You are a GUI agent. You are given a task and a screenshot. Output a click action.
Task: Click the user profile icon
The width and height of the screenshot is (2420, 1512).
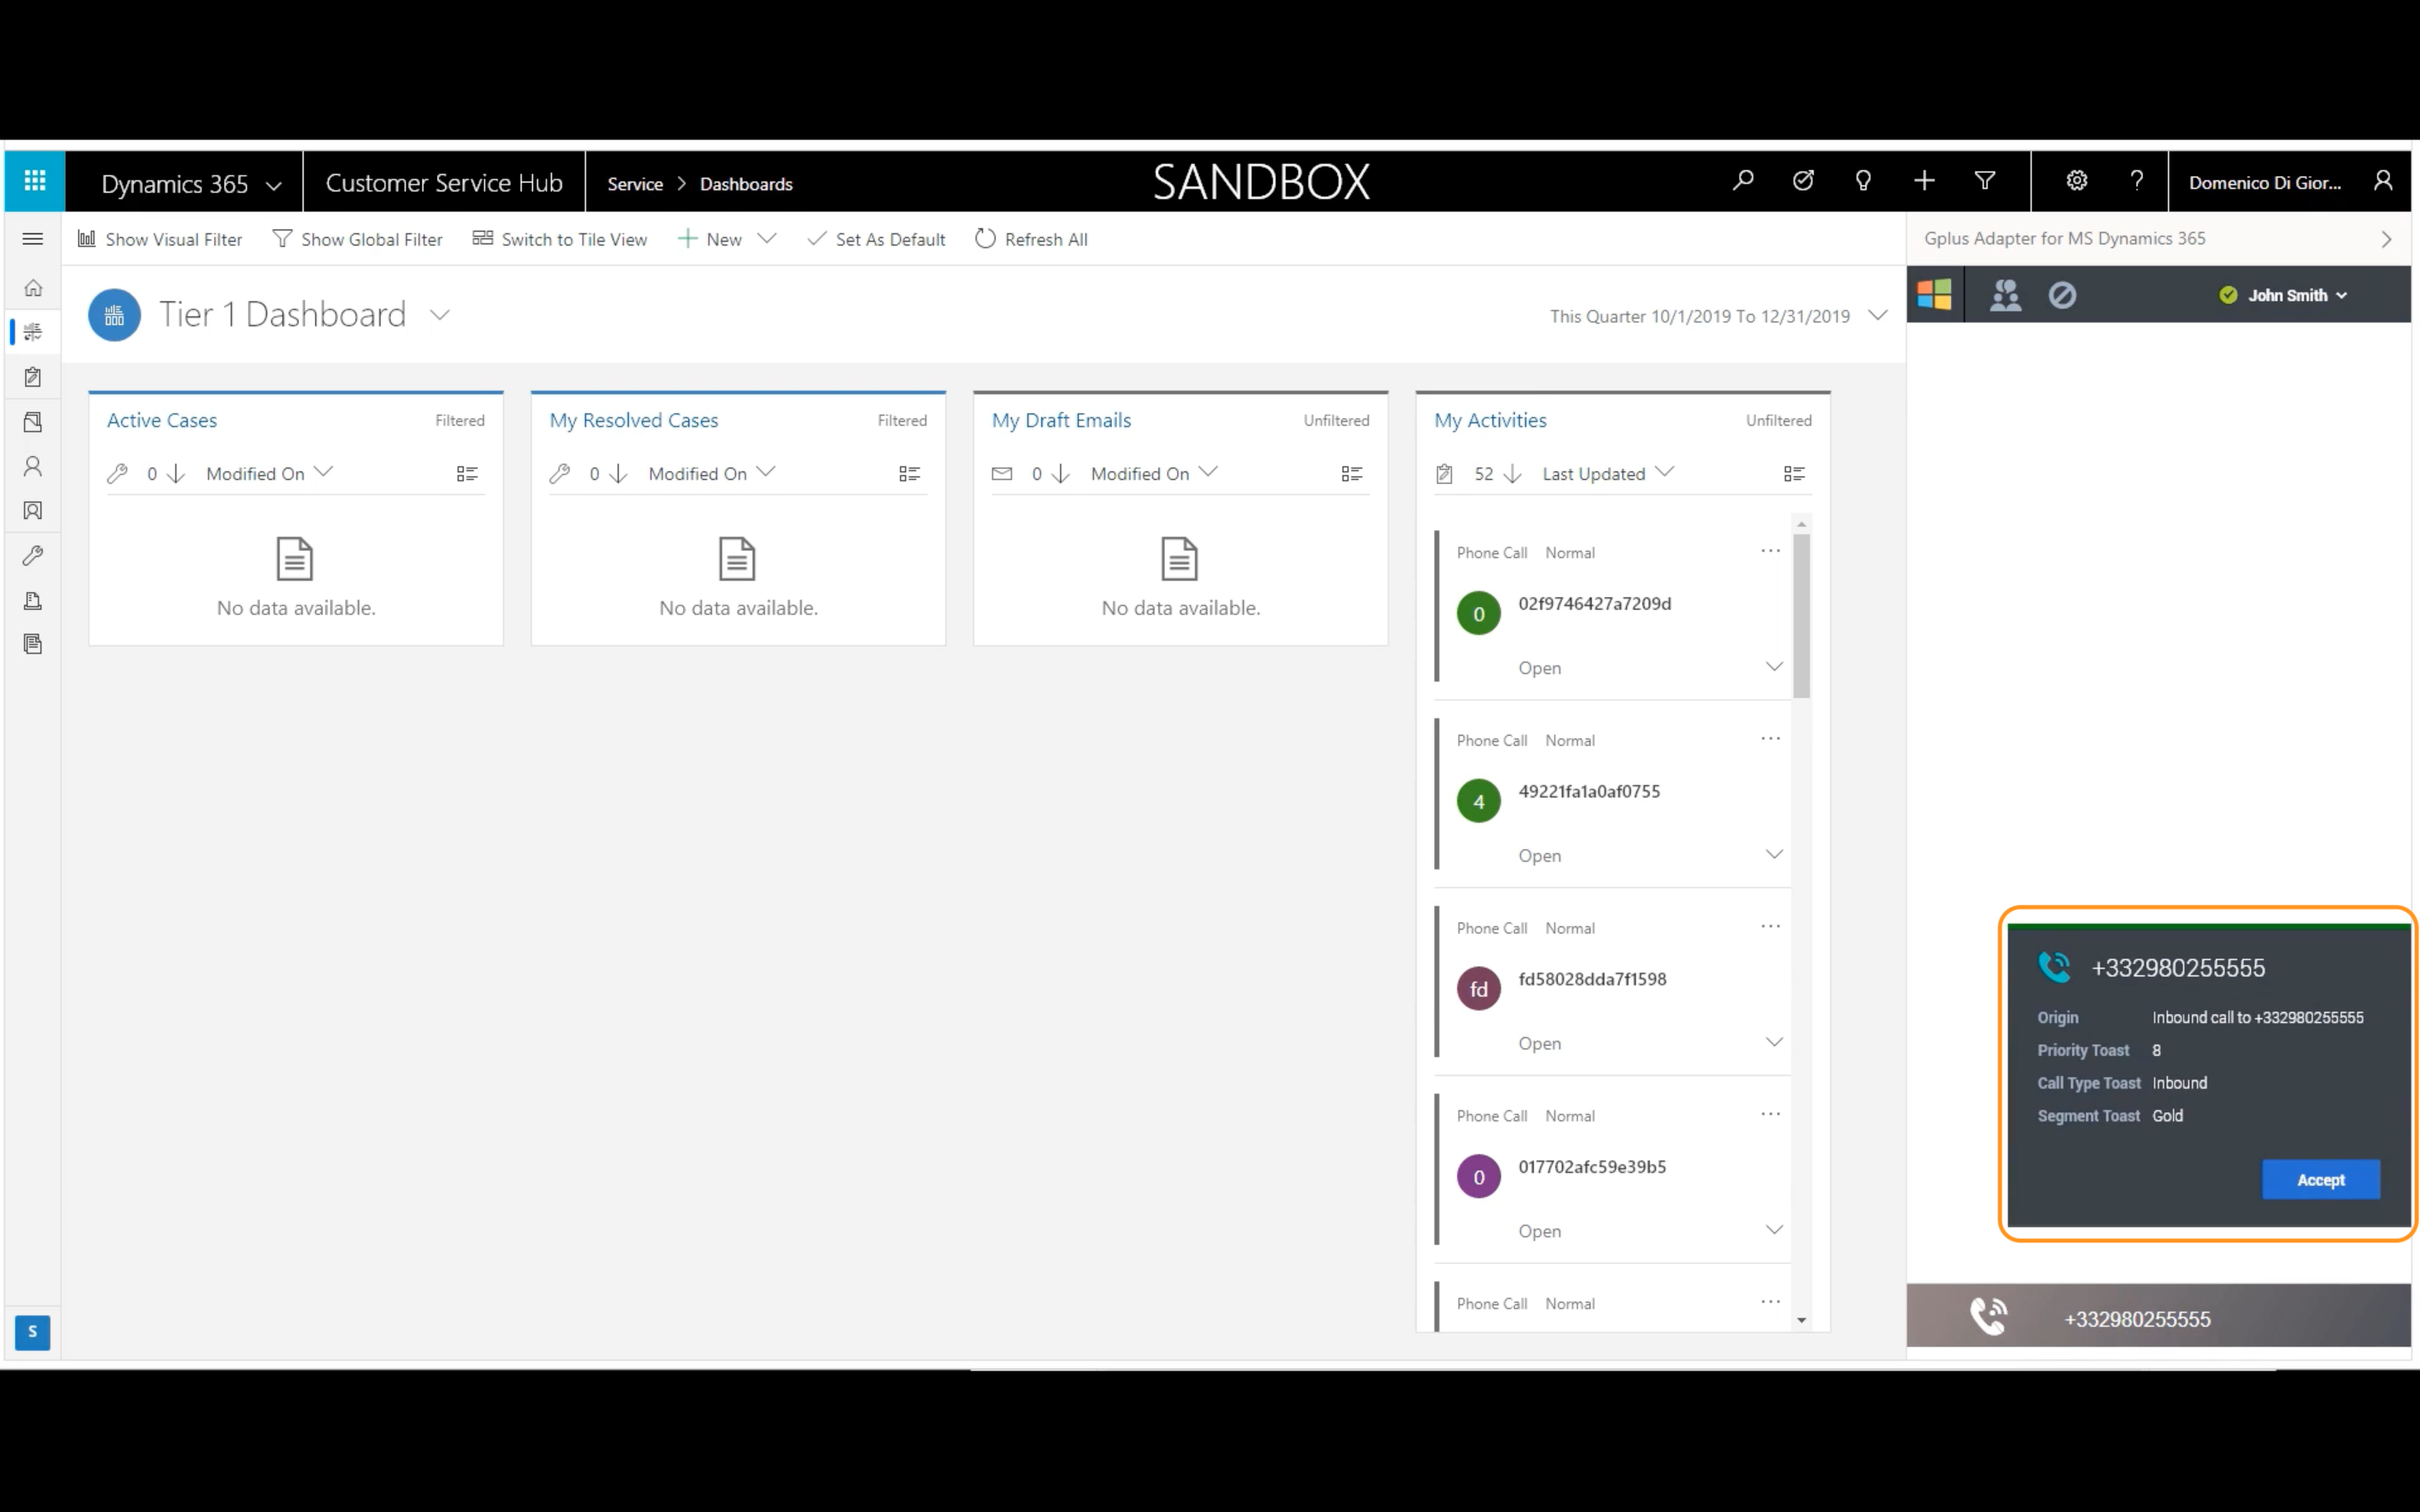tap(2383, 181)
